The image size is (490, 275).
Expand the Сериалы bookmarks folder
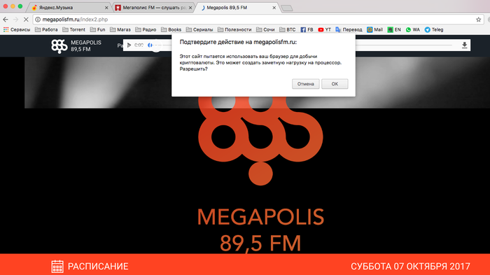(199, 29)
